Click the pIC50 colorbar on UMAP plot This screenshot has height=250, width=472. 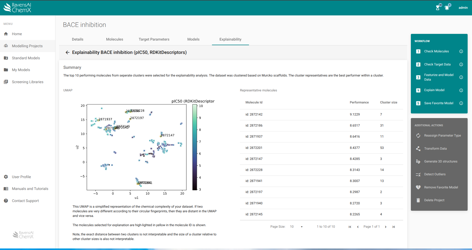click(x=195, y=147)
